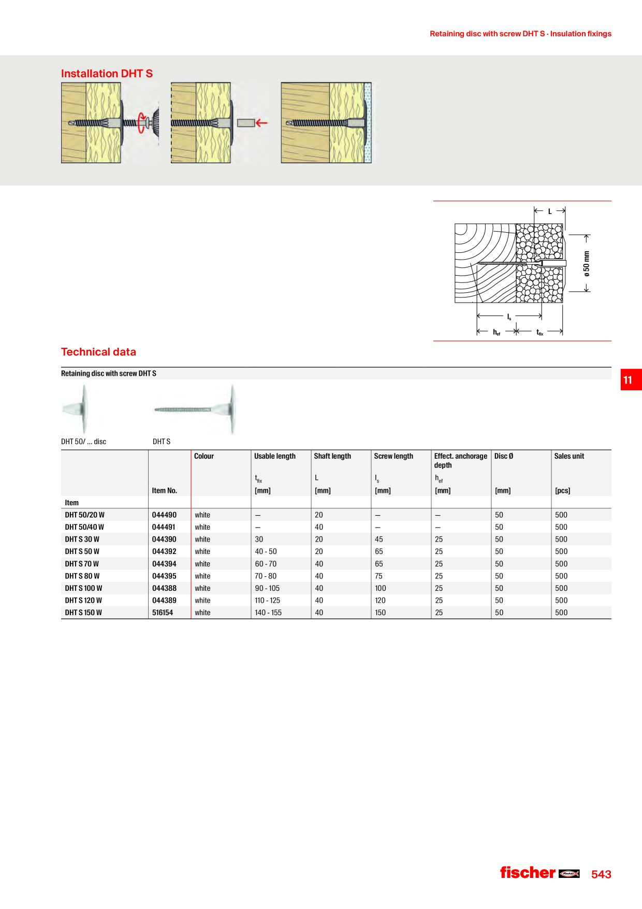Click the usable length value '140 - 155'

pyautogui.click(x=268, y=613)
